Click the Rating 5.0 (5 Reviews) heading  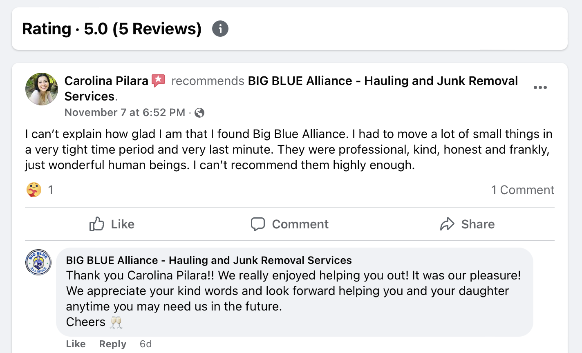[x=112, y=29]
